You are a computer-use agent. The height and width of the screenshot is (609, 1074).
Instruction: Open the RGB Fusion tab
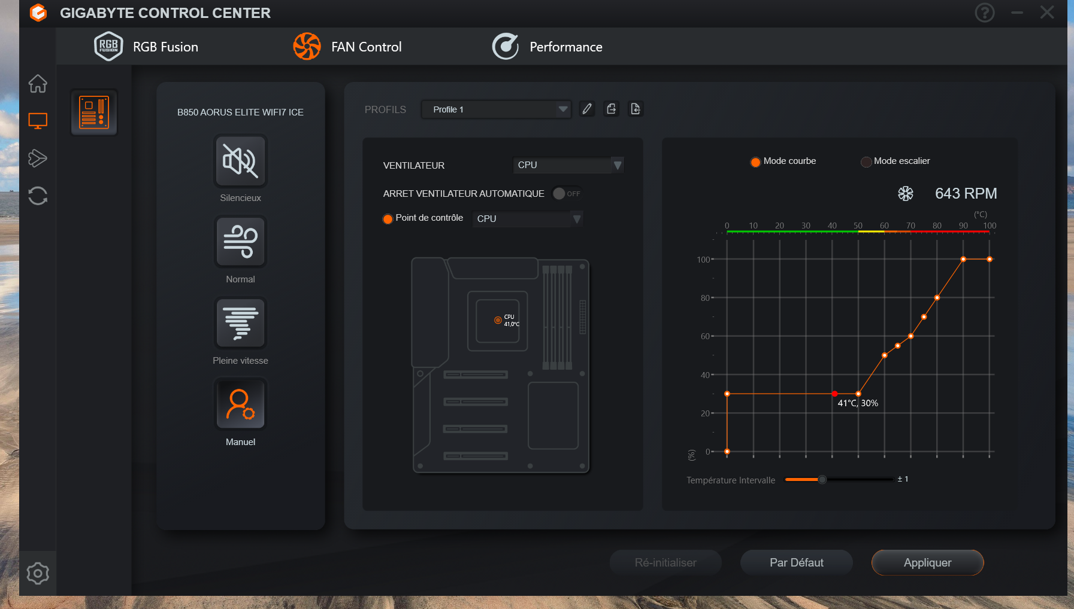[146, 47]
